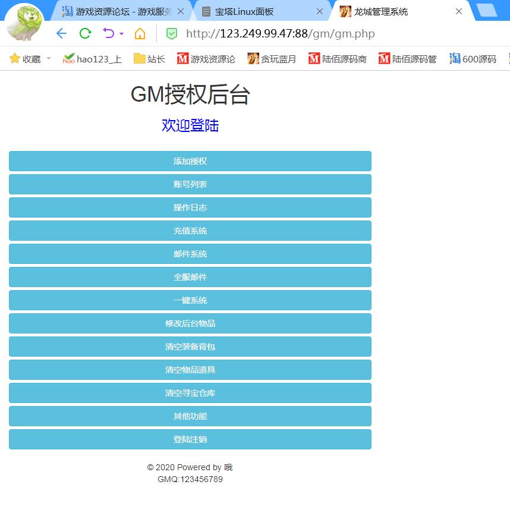Image resolution: width=510 pixels, height=513 pixels.
Task: Open the 站长 bookmark folder
Action: pos(149,59)
